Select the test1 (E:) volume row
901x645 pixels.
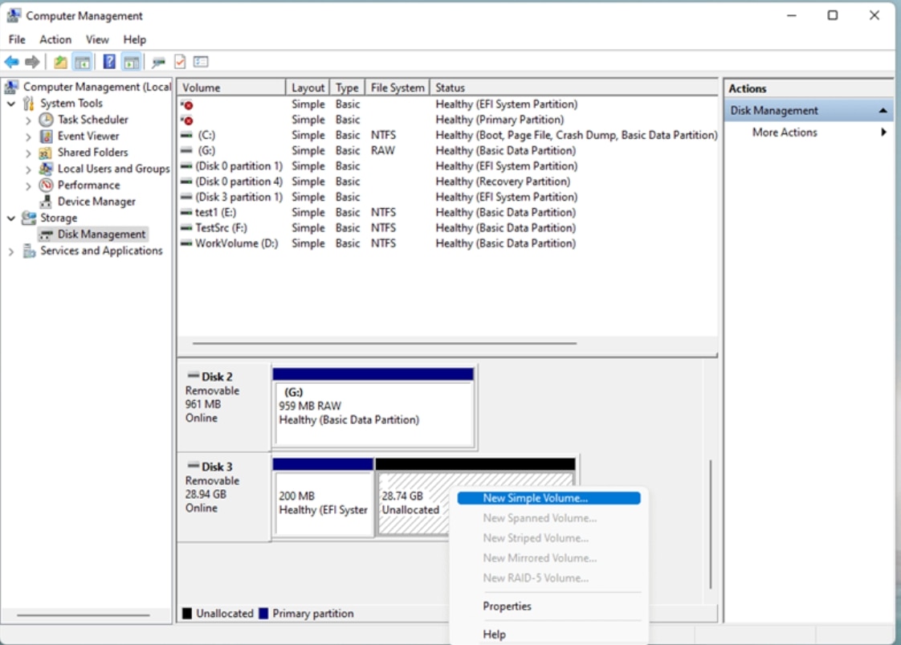coord(447,213)
